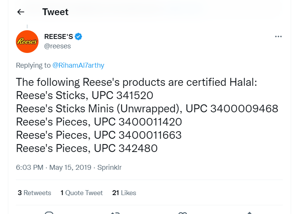The height and width of the screenshot is (214, 299).
Task: Click the back arrow icon
Action: 21,12
